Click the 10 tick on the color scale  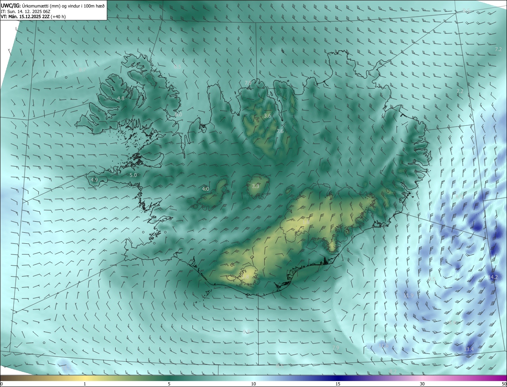coord(253,384)
